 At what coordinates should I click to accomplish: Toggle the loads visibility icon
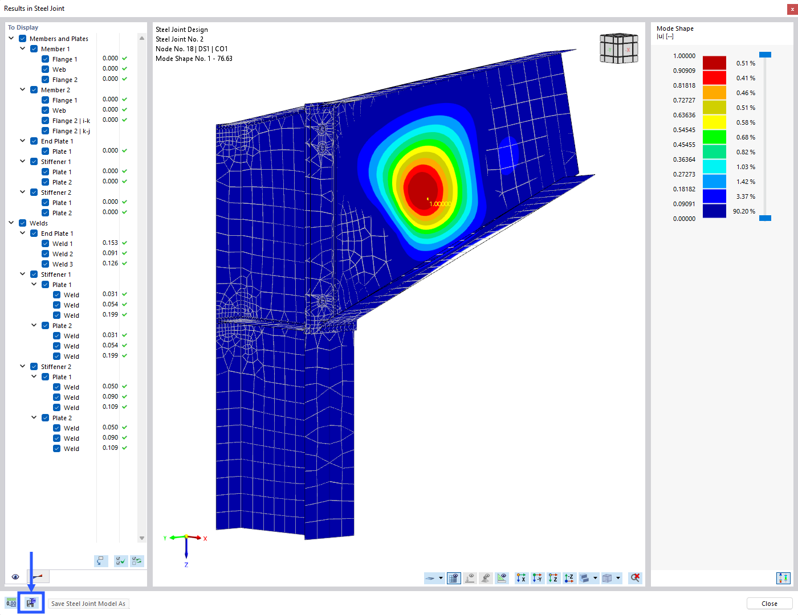pyautogui.click(x=470, y=578)
